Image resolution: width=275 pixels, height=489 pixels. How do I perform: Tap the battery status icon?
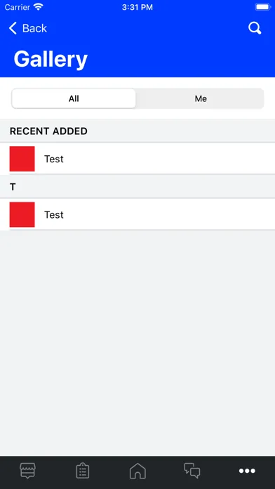click(263, 7)
